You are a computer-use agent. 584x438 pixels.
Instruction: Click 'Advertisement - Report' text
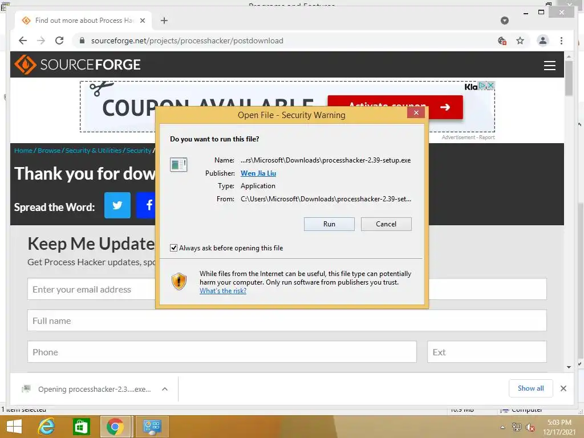coord(468,137)
